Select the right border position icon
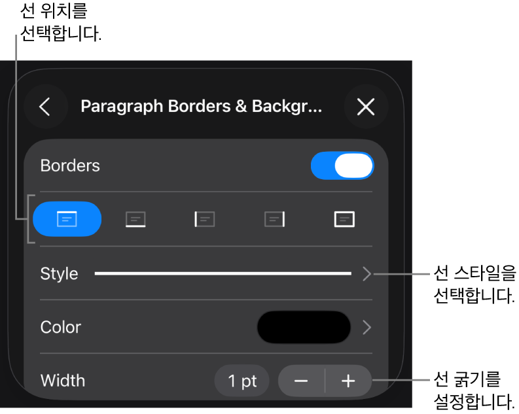 pos(275,219)
